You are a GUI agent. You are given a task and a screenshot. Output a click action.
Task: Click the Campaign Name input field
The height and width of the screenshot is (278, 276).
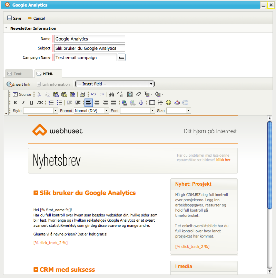pos(86,57)
